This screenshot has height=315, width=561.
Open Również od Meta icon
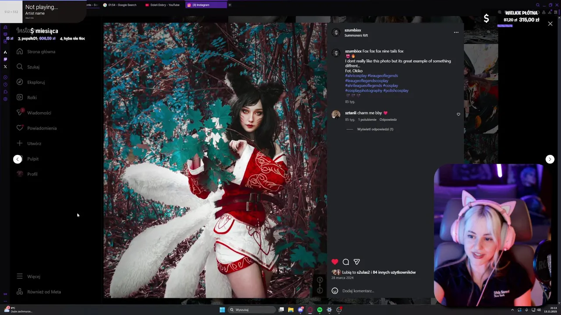tap(20, 292)
